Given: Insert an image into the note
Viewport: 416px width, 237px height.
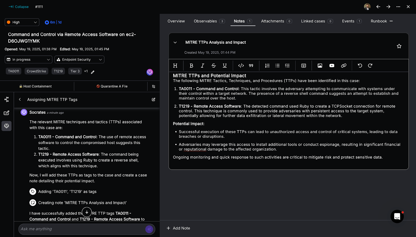Looking at the screenshot, I should 320,66.
